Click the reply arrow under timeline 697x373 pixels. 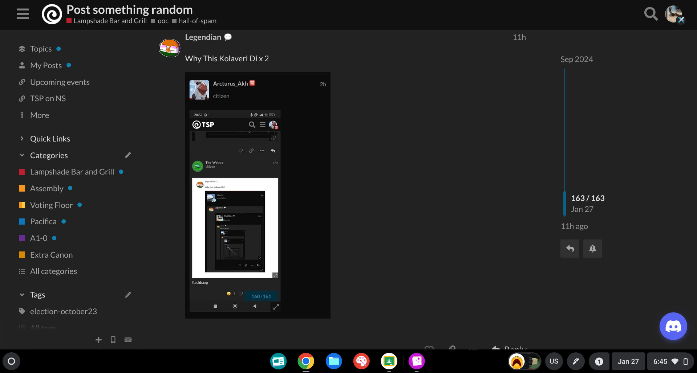coord(570,249)
